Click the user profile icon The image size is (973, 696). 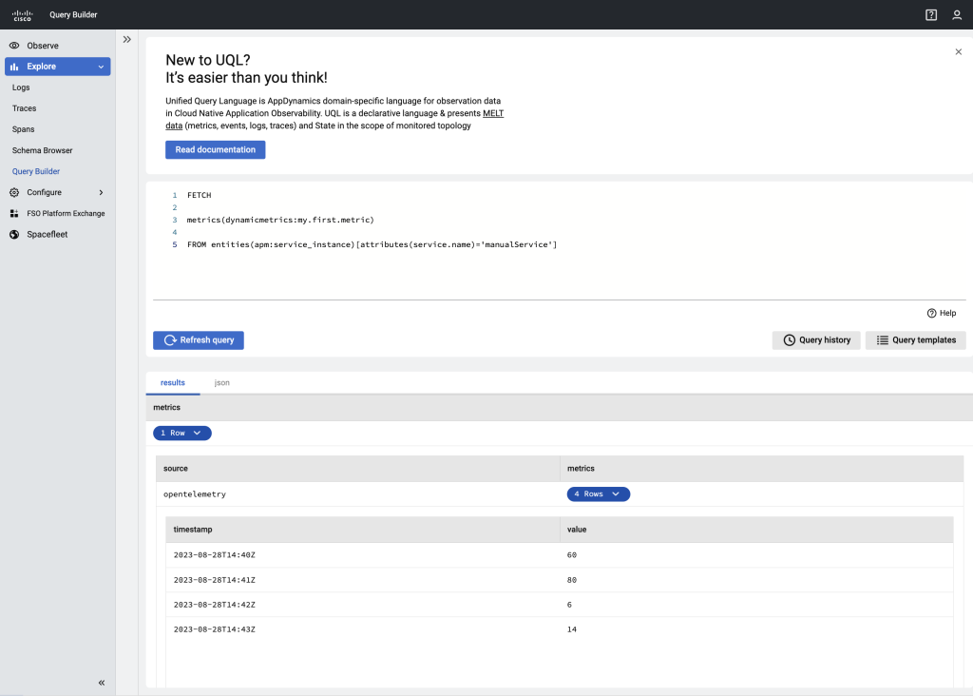coord(959,14)
